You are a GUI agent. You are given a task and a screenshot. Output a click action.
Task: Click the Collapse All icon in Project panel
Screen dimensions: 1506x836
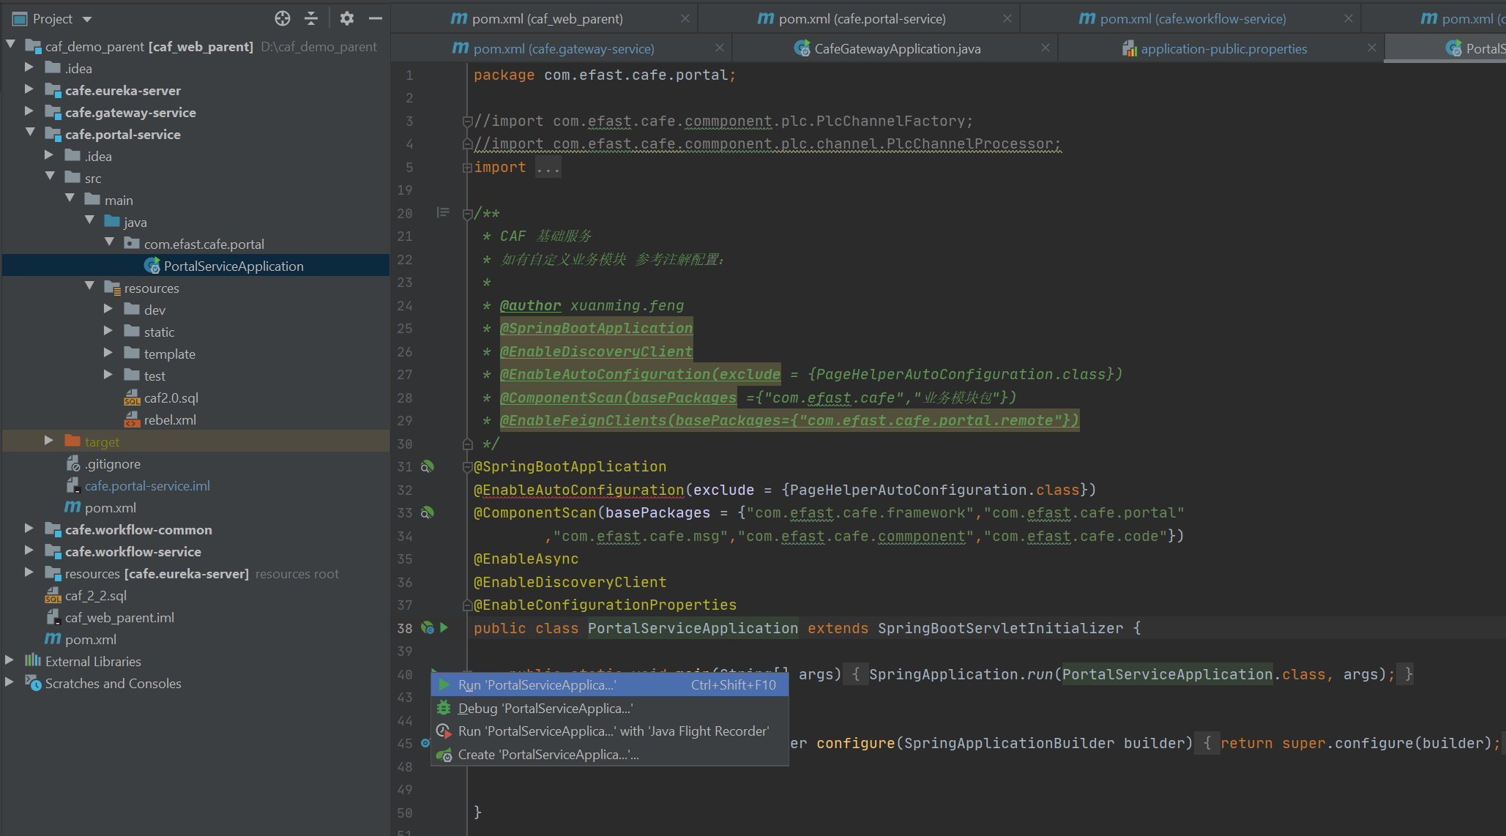311,18
